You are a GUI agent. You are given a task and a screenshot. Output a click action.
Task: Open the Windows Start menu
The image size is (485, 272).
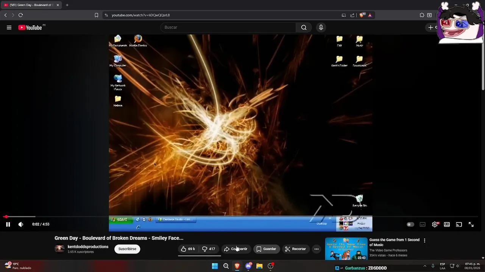215,266
